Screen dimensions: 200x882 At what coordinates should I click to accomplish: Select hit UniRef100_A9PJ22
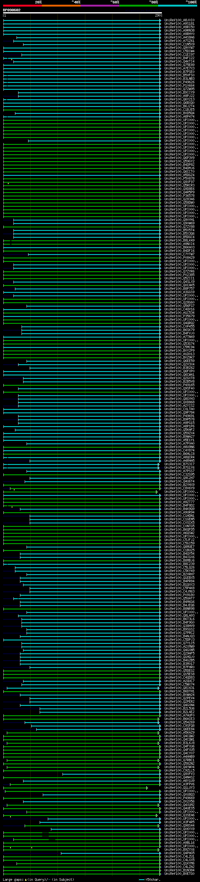tap(179, 96)
